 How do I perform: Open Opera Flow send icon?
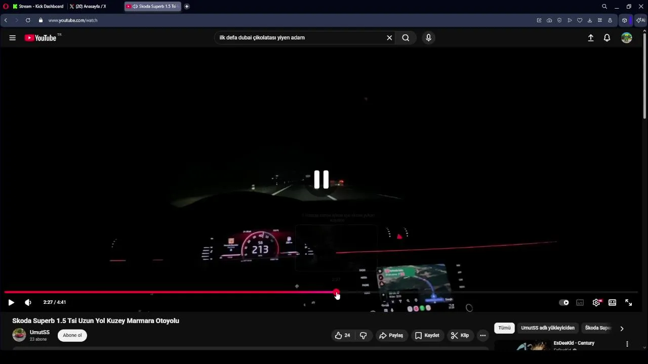pyautogui.click(x=570, y=20)
